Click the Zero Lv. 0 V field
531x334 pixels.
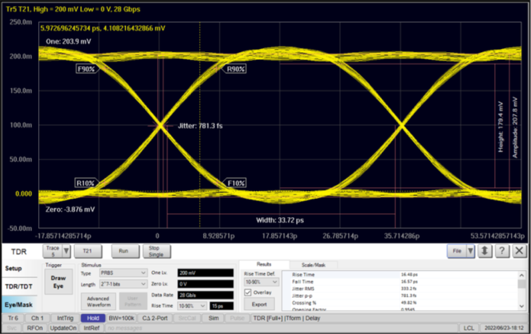[205, 284]
